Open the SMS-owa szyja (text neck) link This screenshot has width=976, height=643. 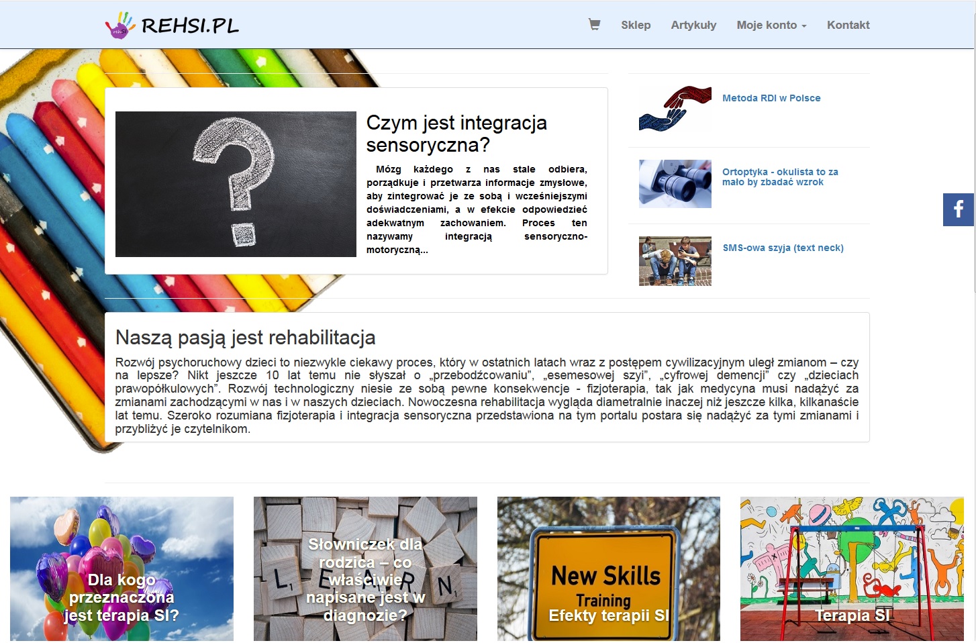(x=783, y=248)
